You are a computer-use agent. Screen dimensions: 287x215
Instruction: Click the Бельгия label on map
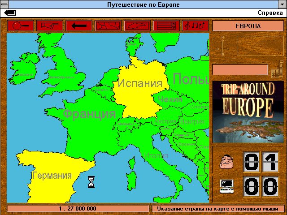click(x=102, y=90)
